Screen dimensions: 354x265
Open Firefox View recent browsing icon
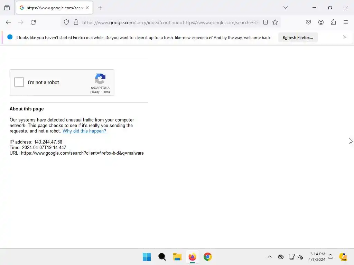(x=7, y=8)
